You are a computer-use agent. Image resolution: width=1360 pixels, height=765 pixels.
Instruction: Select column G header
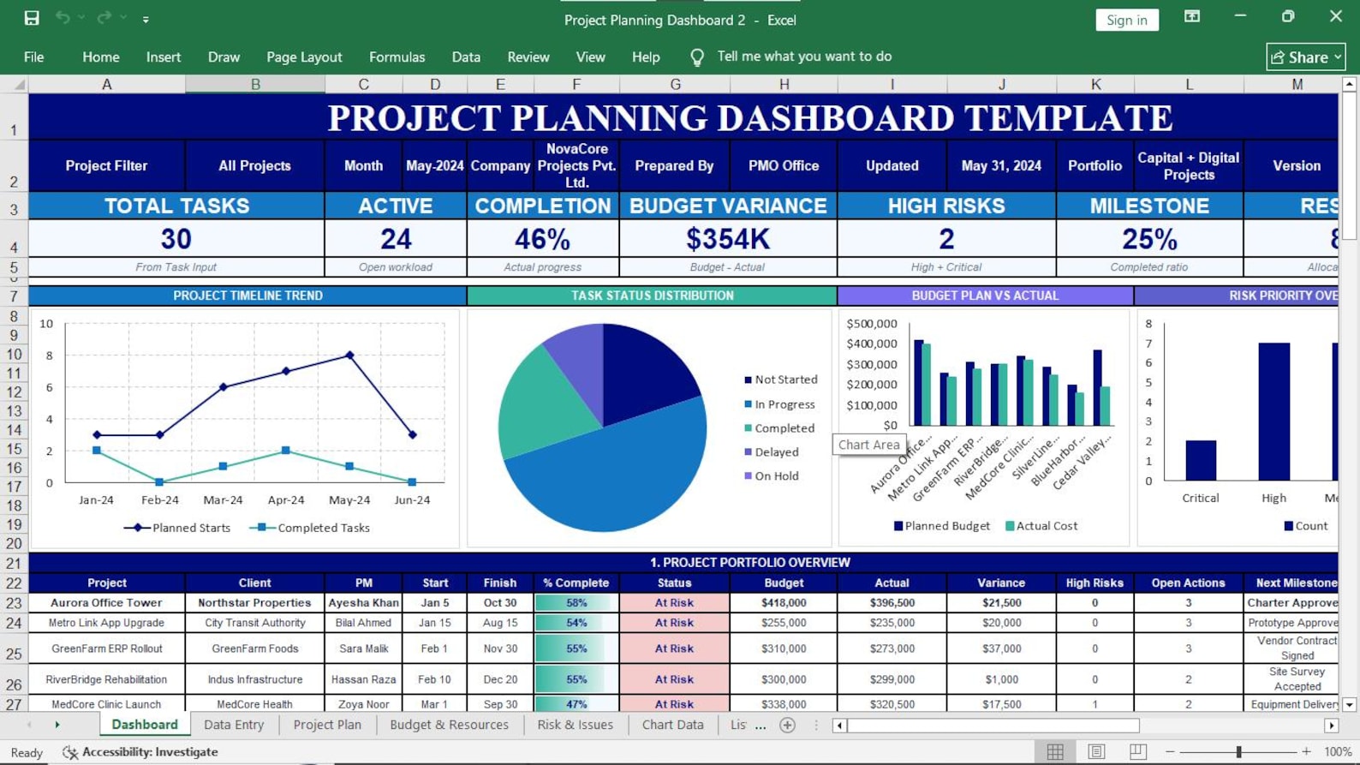coord(675,84)
